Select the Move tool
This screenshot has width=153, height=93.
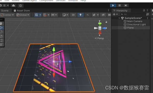[x=1, y=28]
